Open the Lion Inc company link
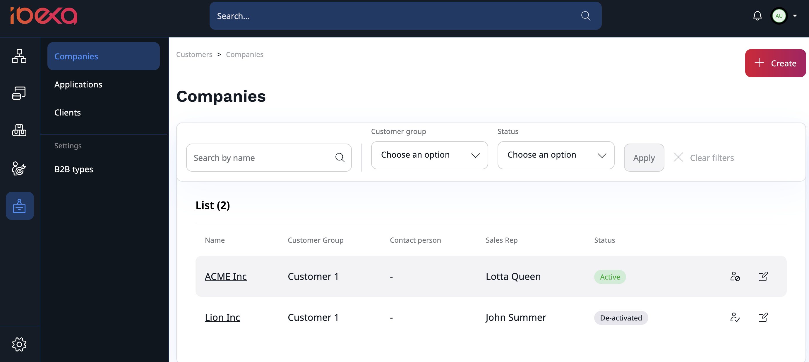The height and width of the screenshot is (362, 809). tap(222, 318)
